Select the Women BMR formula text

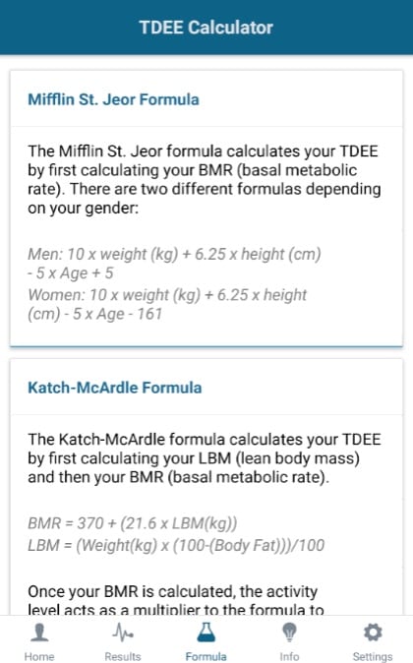pyautogui.click(x=167, y=304)
